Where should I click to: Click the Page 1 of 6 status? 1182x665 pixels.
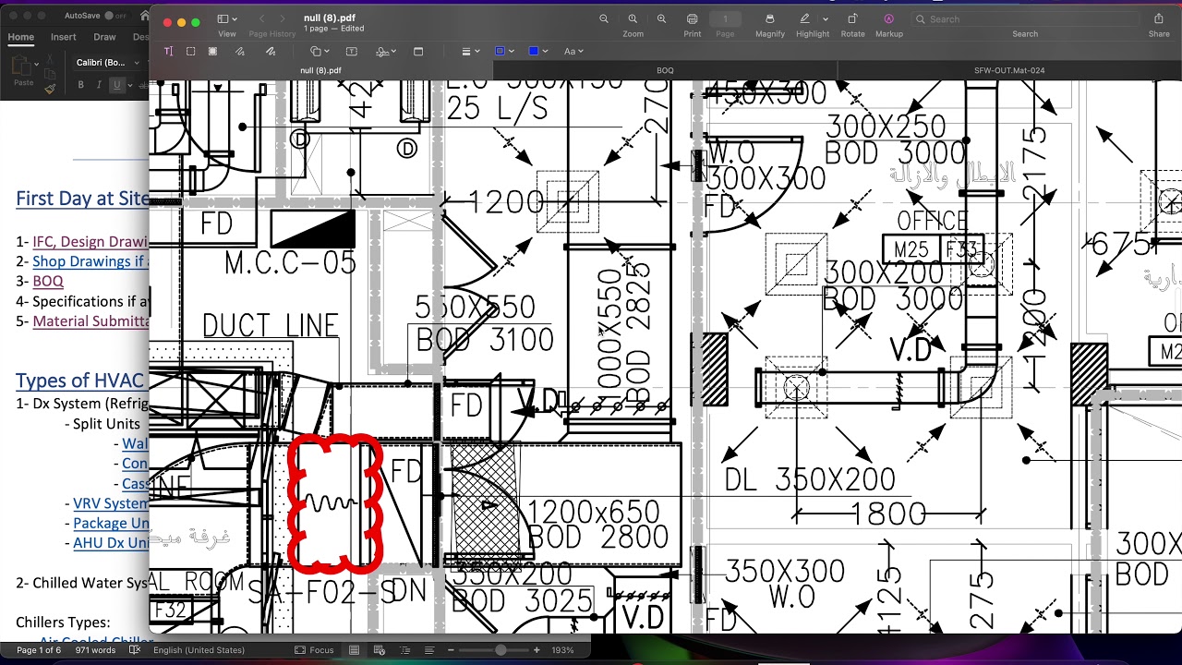coord(39,650)
